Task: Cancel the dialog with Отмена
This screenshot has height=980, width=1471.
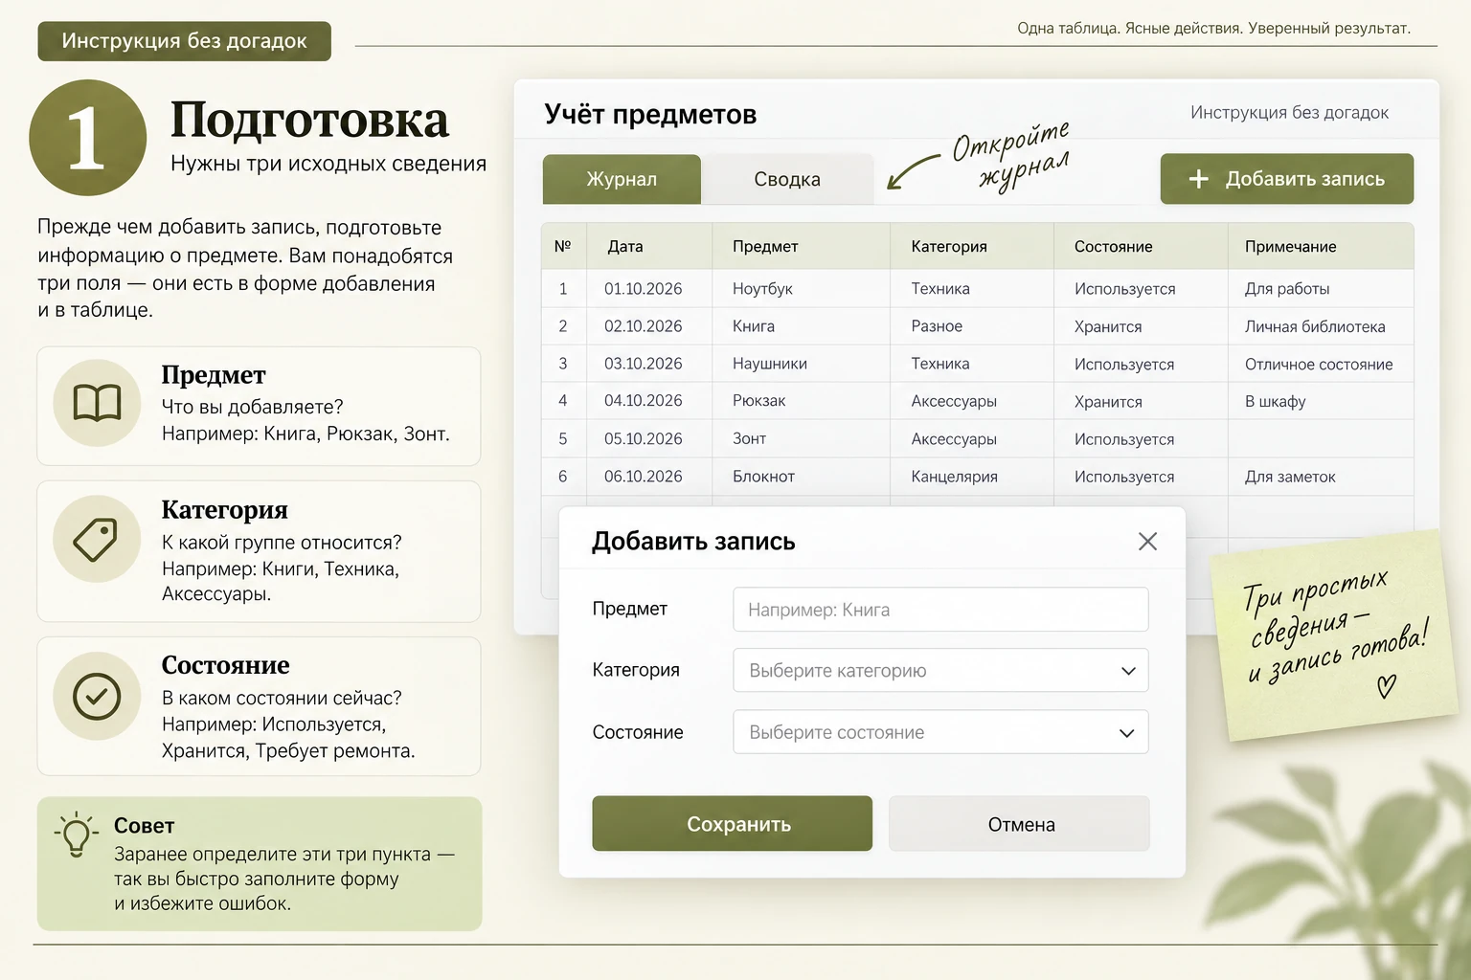Action: pos(1020,824)
